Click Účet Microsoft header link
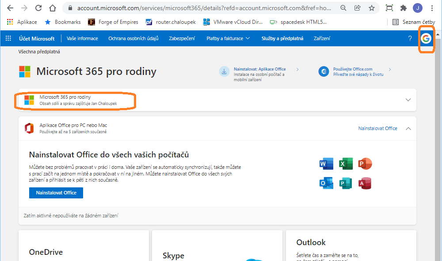Viewport: 442px width, 261px height. (37, 38)
